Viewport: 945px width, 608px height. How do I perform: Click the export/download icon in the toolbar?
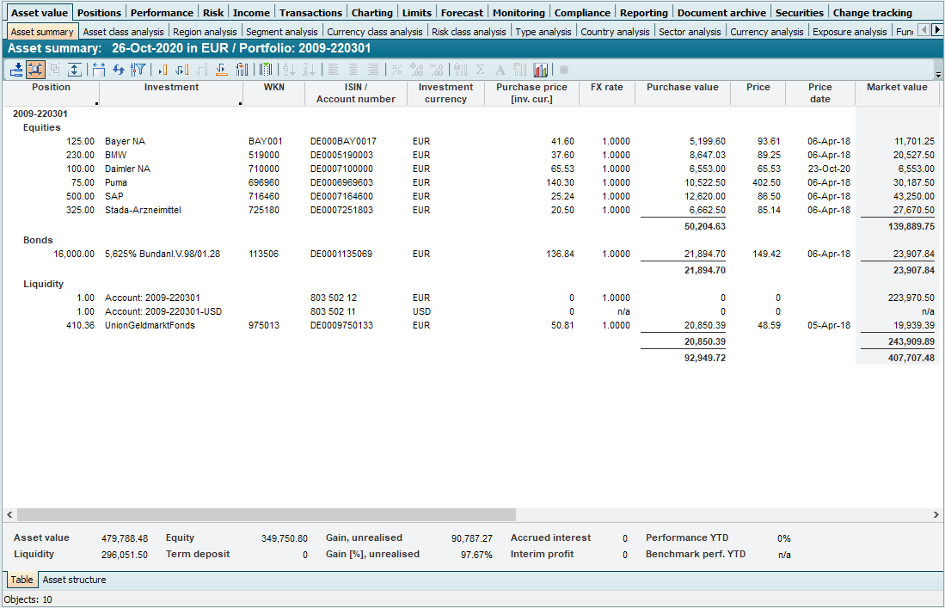pyautogui.click(x=16, y=70)
